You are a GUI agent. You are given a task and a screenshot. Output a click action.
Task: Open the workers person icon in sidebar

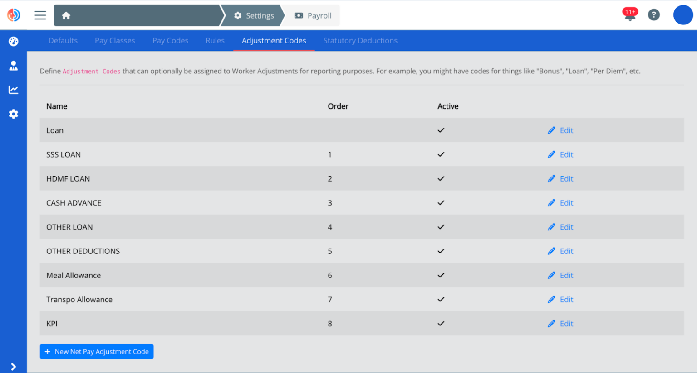[14, 66]
